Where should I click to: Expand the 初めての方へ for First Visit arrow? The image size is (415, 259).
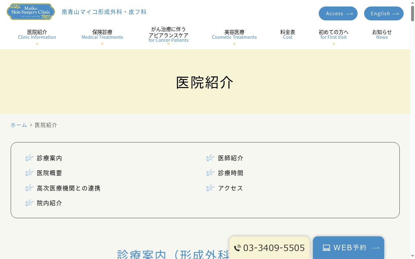(334, 44)
